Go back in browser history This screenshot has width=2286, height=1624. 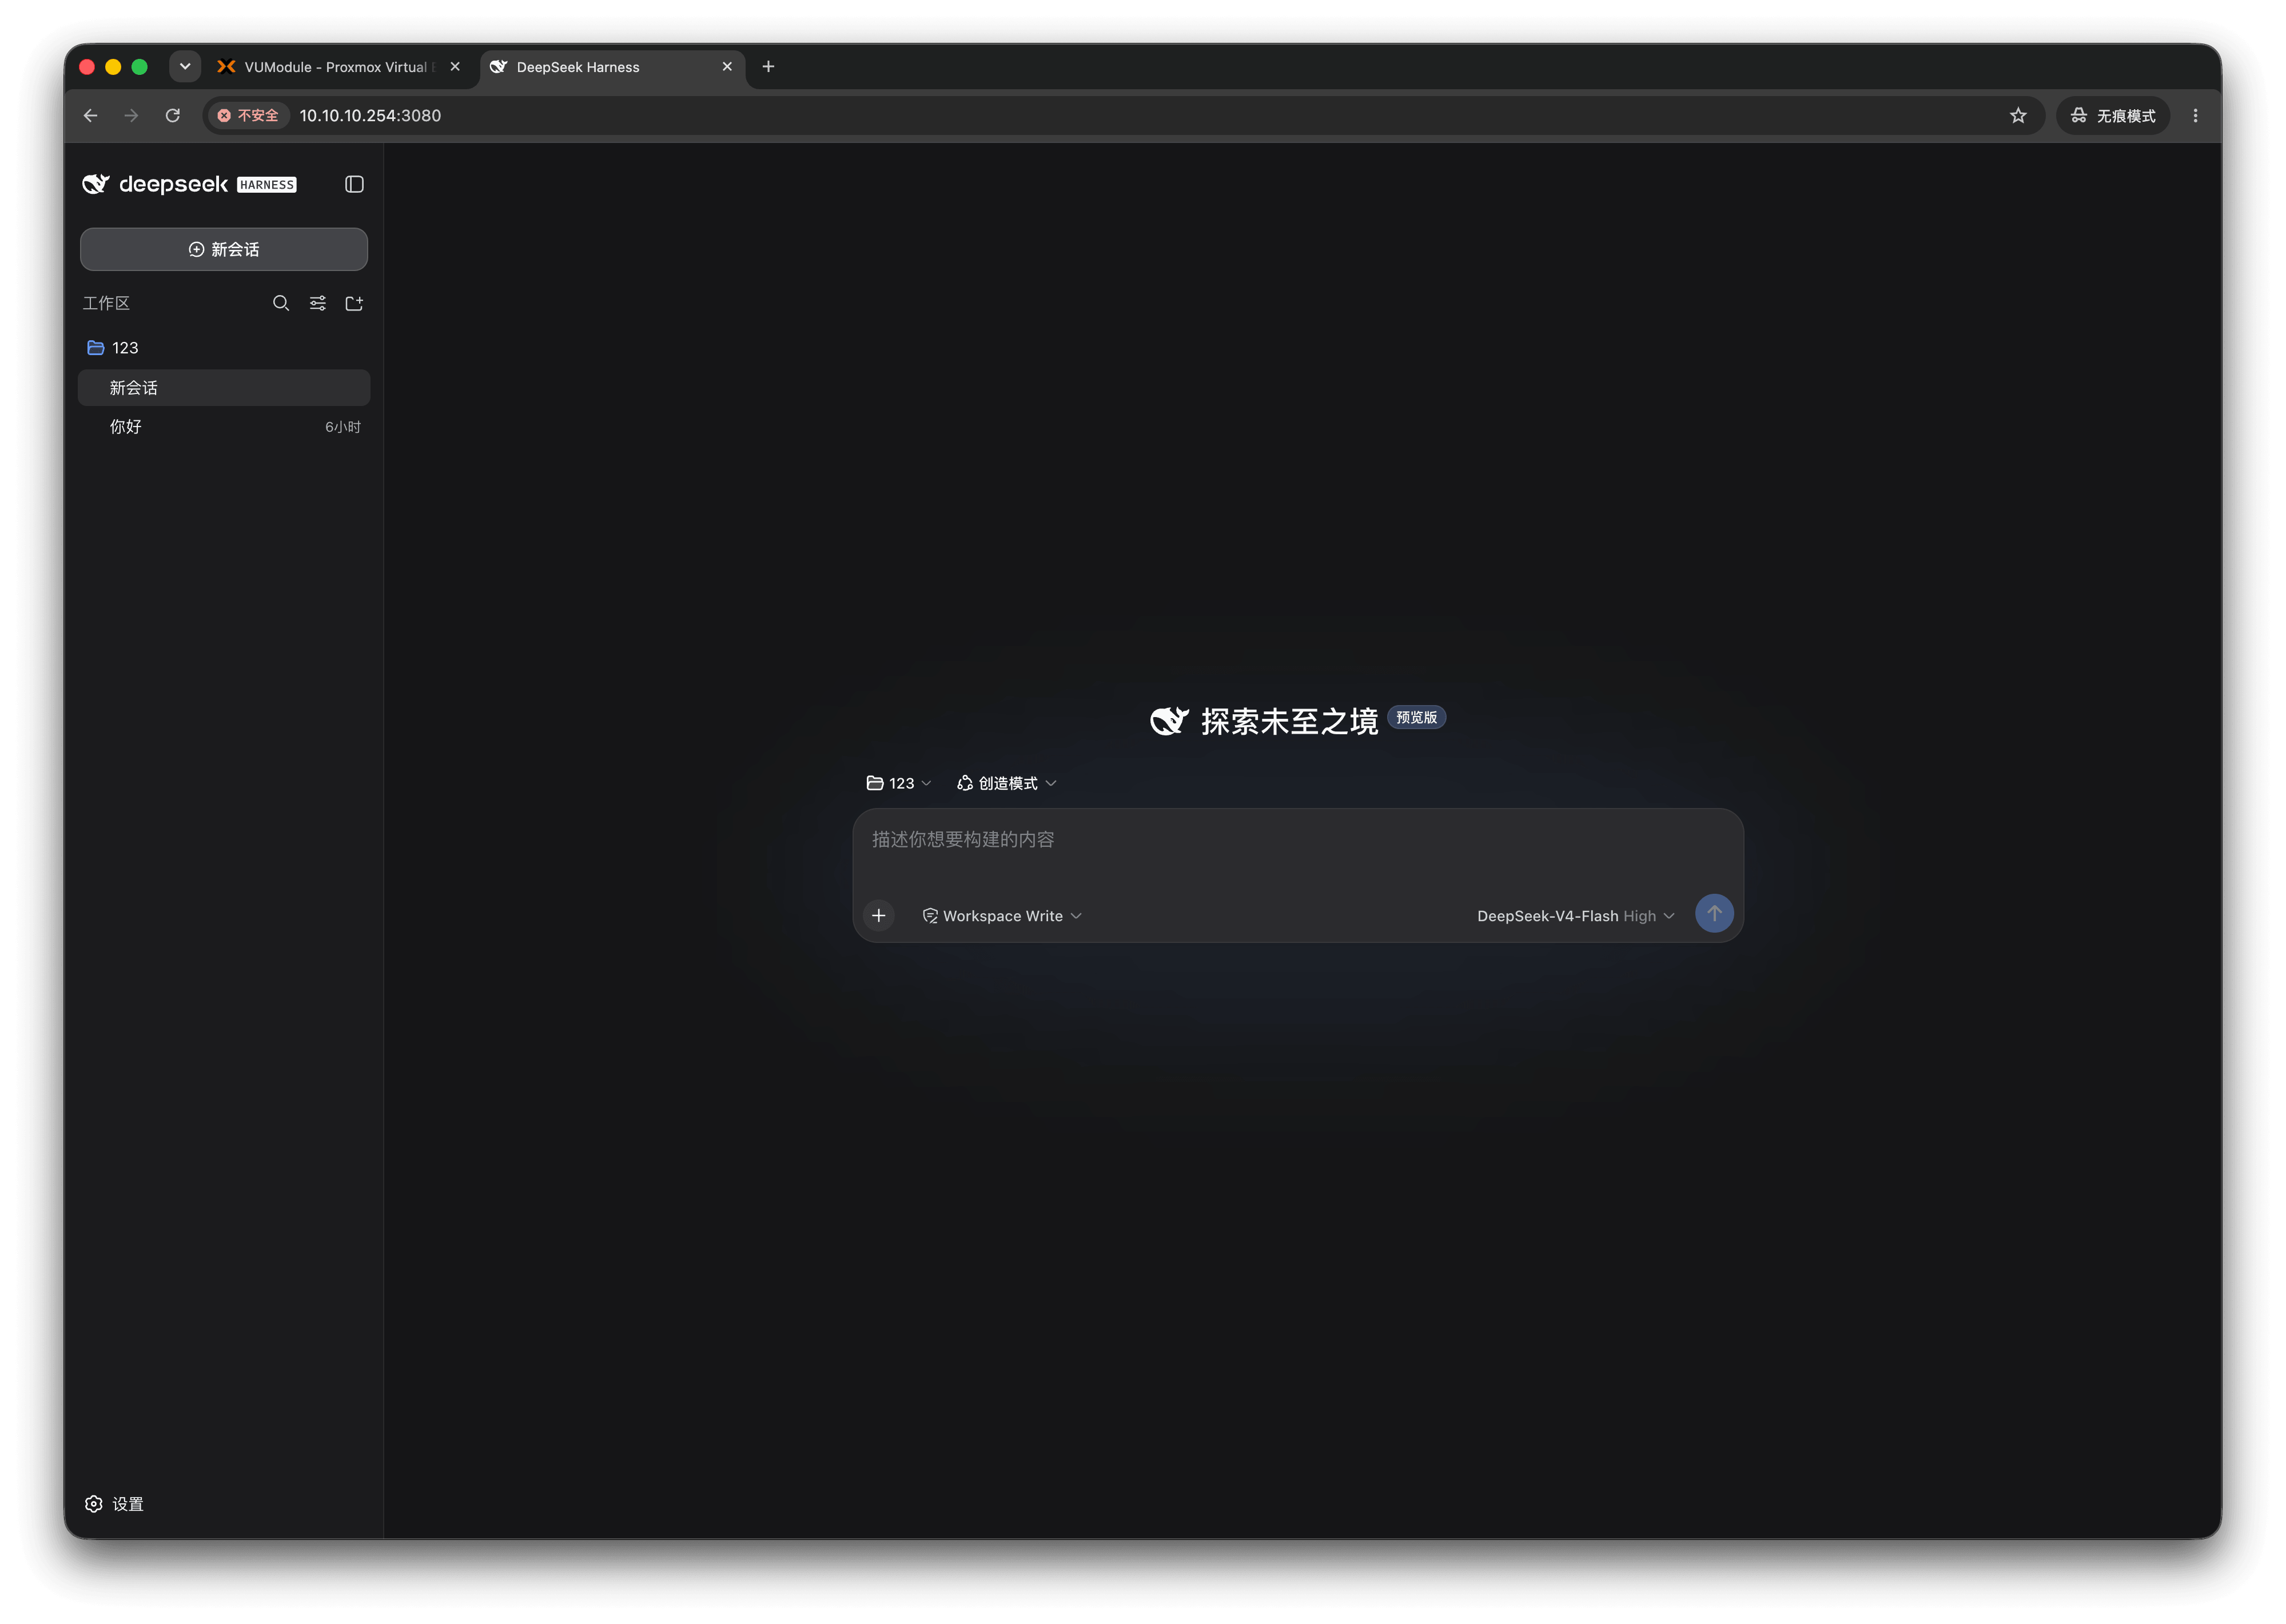pyautogui.click(x=91, y=116)
